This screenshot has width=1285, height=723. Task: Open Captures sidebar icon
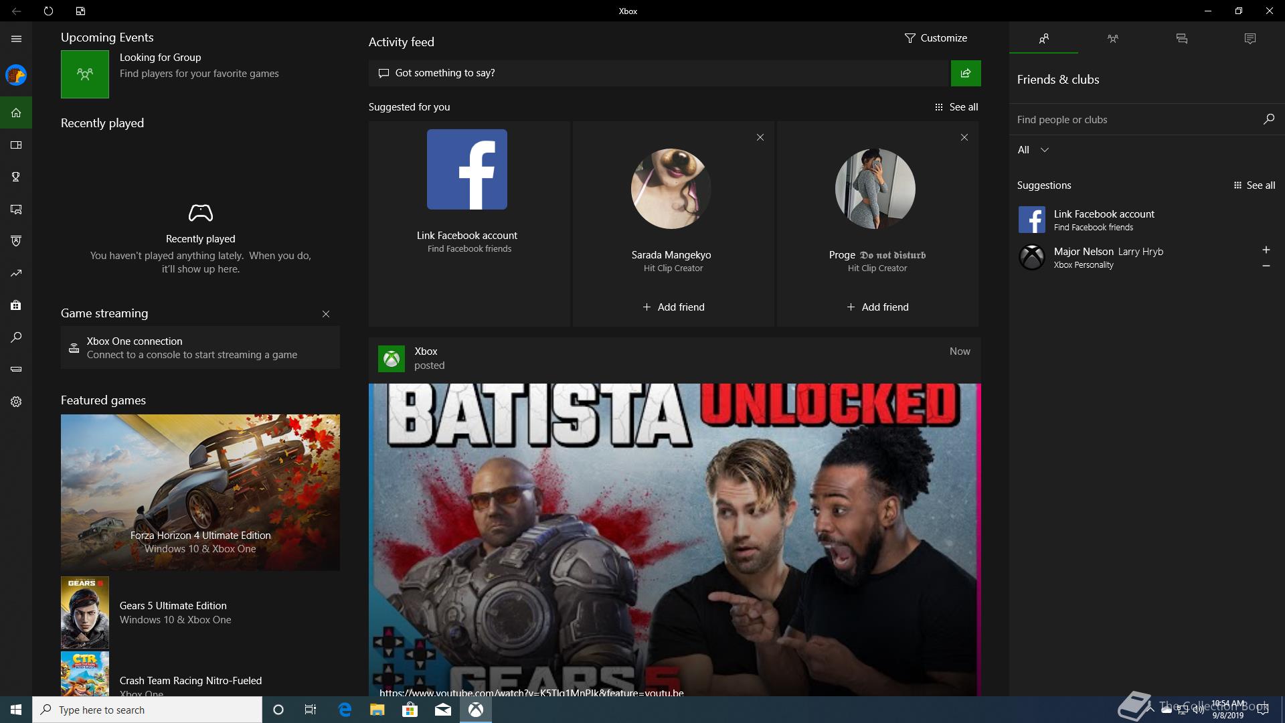point(16,209)
